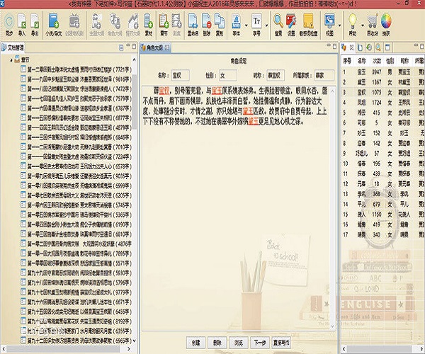This screenshot has height=354, width=425.
Task: Add new 素材 material
Action: [x=149, y=25]
